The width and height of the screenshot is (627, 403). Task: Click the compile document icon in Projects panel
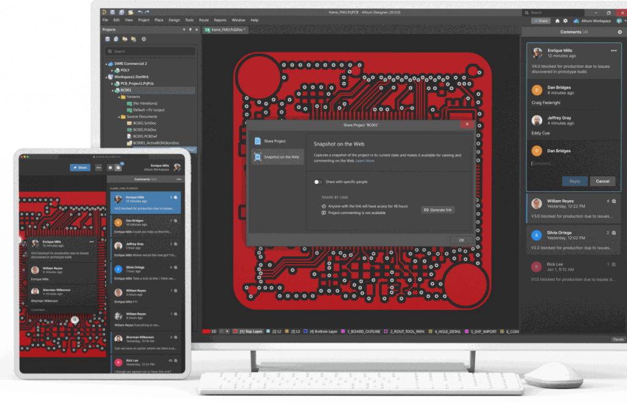(x=116, y=39)
